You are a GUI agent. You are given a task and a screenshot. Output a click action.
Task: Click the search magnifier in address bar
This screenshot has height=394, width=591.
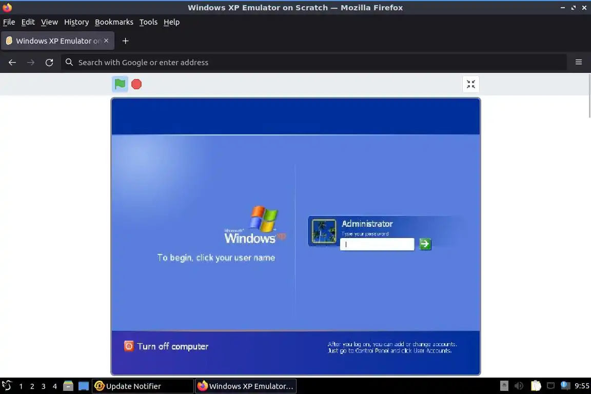[69, 62]
